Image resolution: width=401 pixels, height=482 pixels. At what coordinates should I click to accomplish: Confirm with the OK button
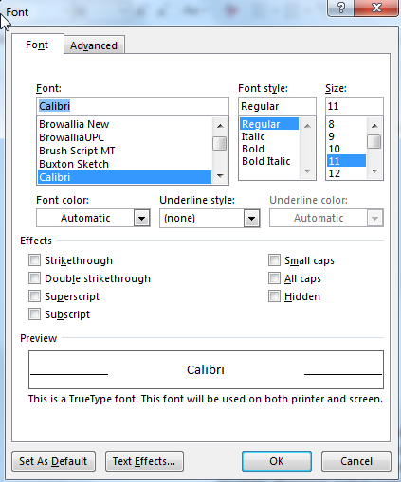277,461
